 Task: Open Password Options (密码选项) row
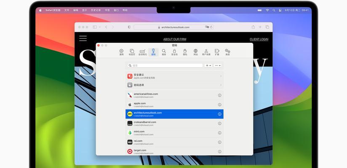coord(174,85)
